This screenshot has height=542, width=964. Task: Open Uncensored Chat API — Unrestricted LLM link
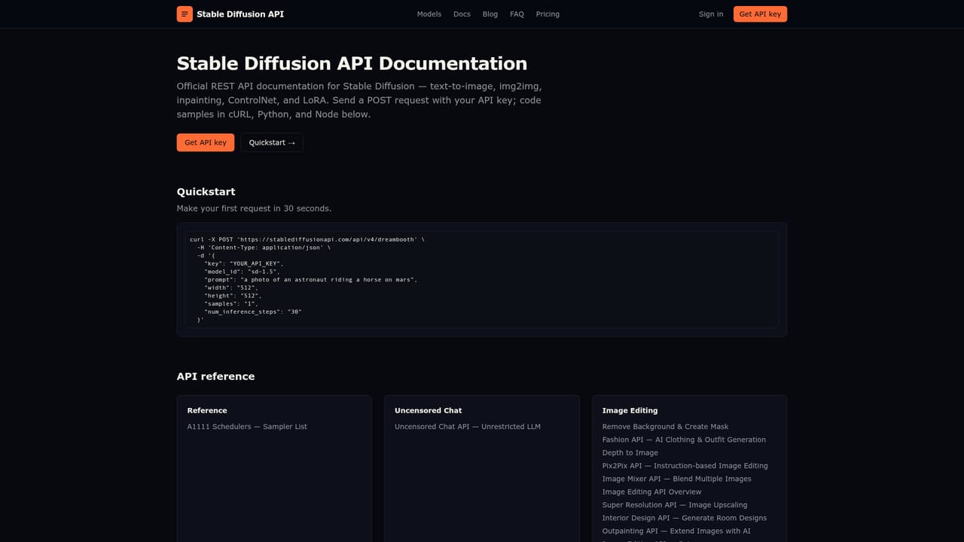[468, 426]
